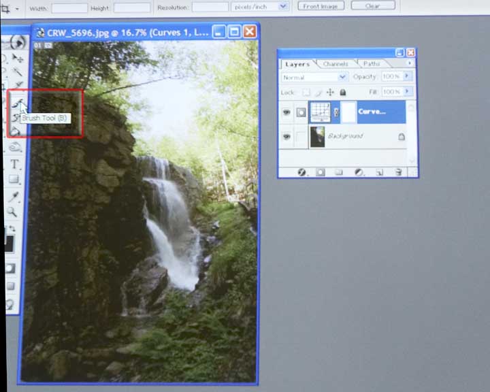The height and width of the screenshot is (392, 490).
Task: Toggle lock position
Action: pos(330,93)
